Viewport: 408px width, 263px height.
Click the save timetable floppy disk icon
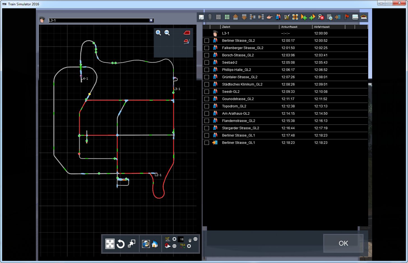201,17
